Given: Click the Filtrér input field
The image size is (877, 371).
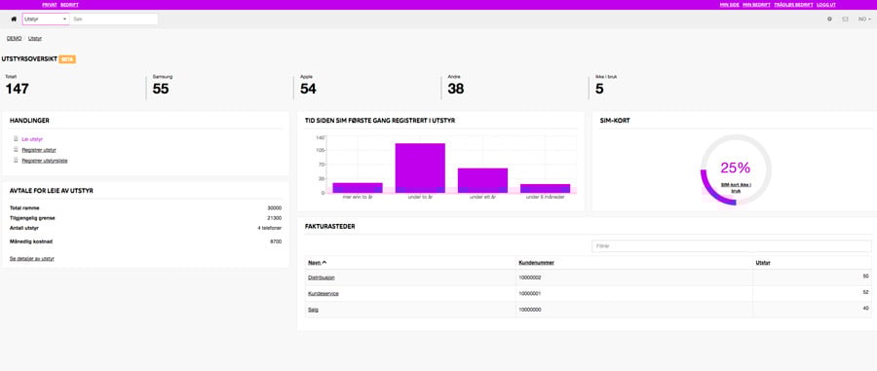Looking at the screenshot, I should coord(732,245).
